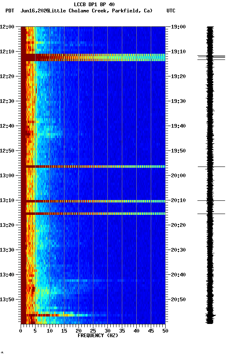
Task: Click the cluster of seismogram spikes near 19:12 UTC
Action: (211, 57)
